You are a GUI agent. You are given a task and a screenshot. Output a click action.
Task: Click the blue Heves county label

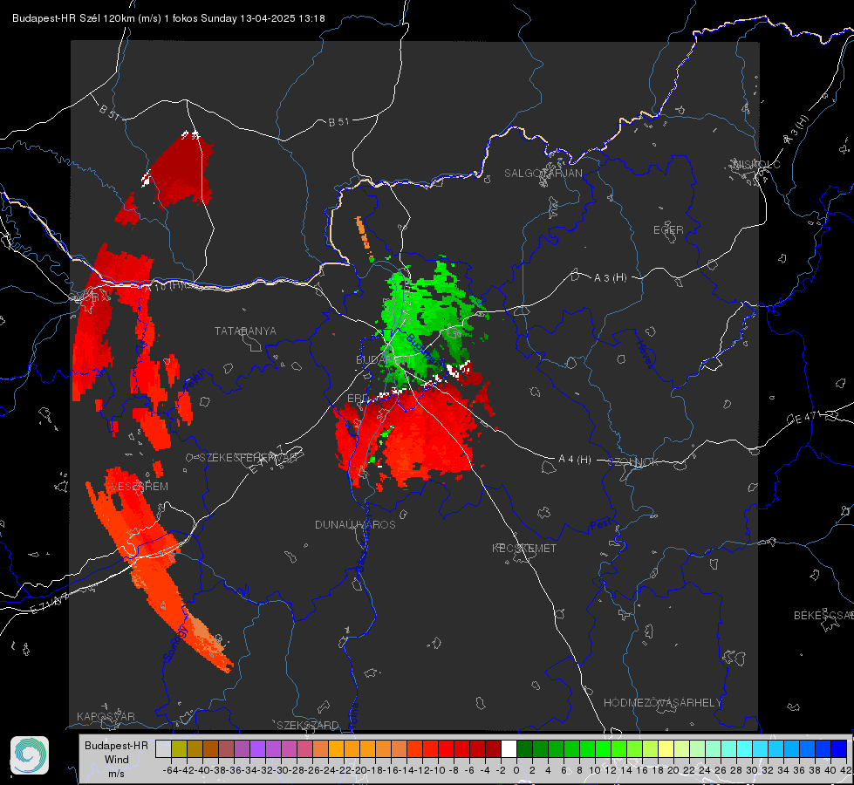pos(646,355)
